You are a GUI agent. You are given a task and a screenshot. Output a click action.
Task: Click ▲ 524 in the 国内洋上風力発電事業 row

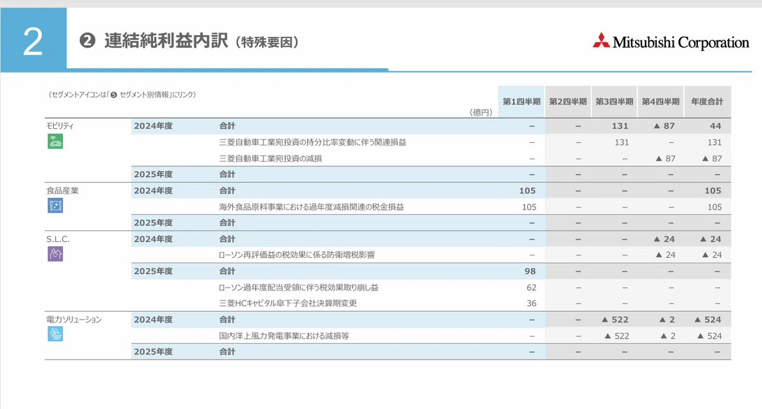[709, 335]
